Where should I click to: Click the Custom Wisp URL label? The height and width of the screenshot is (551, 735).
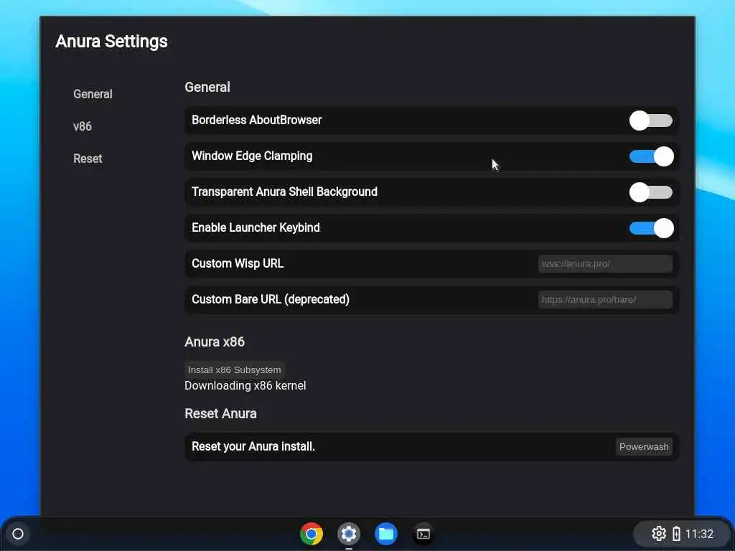point(238,264)
